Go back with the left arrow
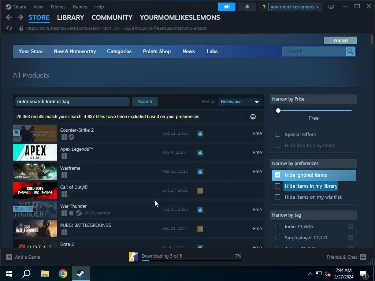Image resolution: width=375 pixels, height=281 pixels. (9, 17)
